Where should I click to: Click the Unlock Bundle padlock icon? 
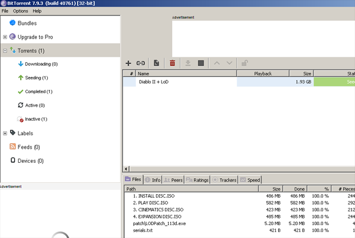(x=245, y=63)
